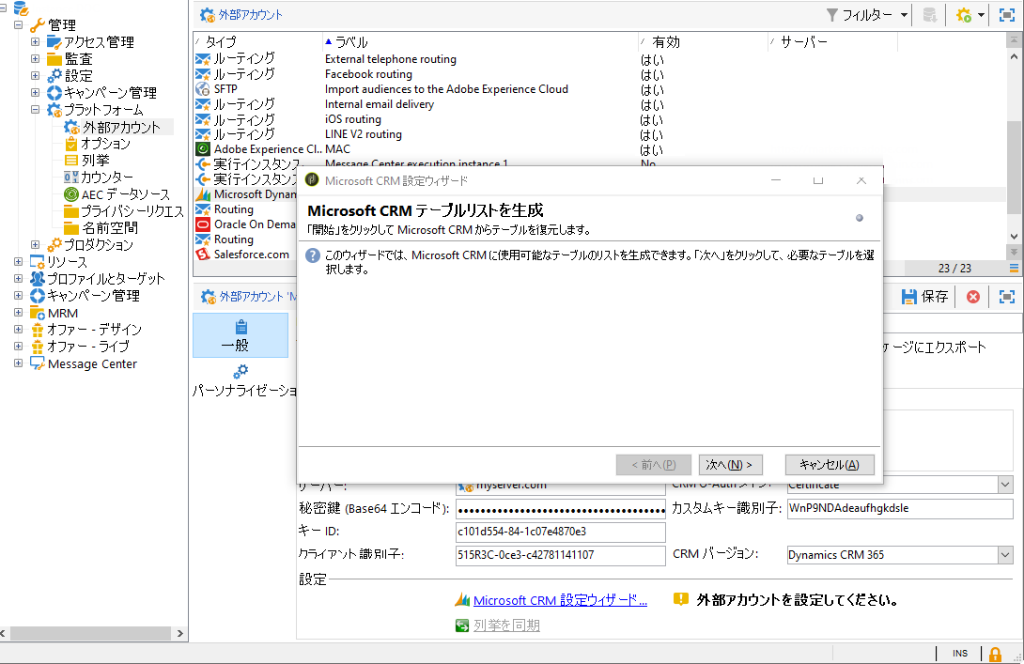1024x664 pixels.
Task: Click the キー ID input field
Action: [x=560, y=533]
